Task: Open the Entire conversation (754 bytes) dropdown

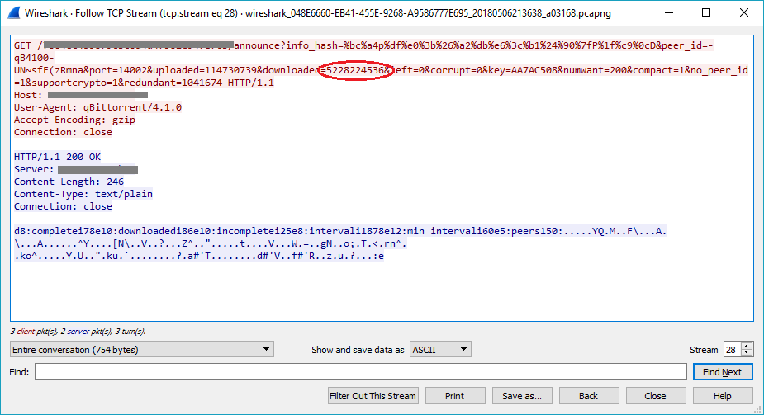Action: (142, 349)
